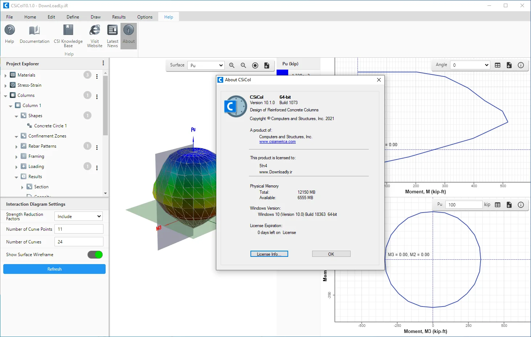The height and width of the screenshot is (337, 531).
Task: Follow the www.csiamerica.com link
Action: [x=277, y=142]
